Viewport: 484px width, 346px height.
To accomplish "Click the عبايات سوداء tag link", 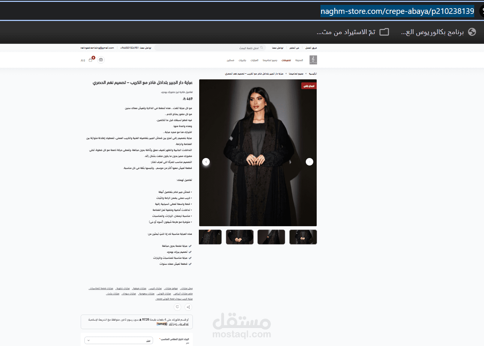I will click(x=129, y=294).
